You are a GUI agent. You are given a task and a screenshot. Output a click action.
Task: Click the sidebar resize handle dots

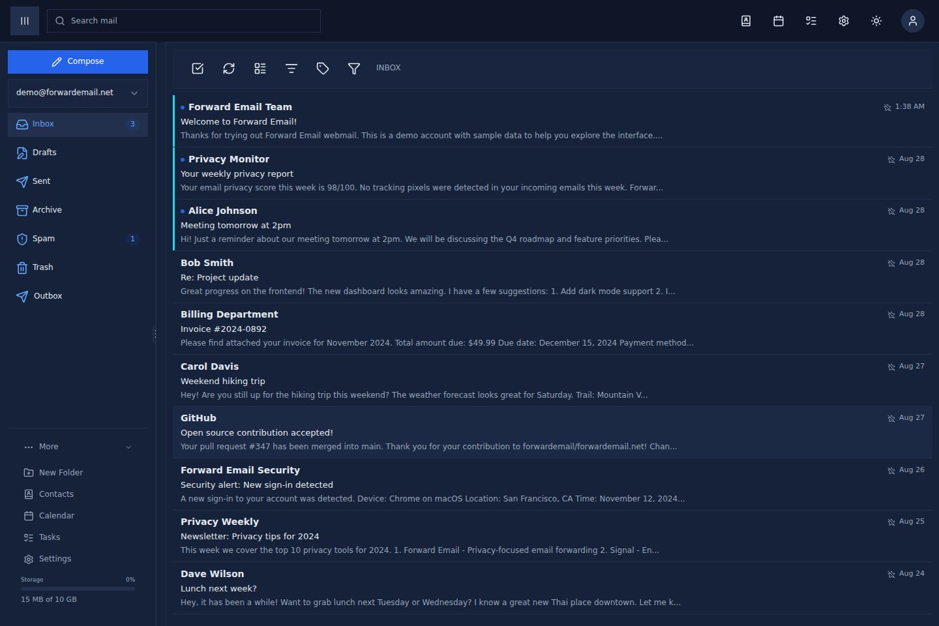[x=155, y=335]
